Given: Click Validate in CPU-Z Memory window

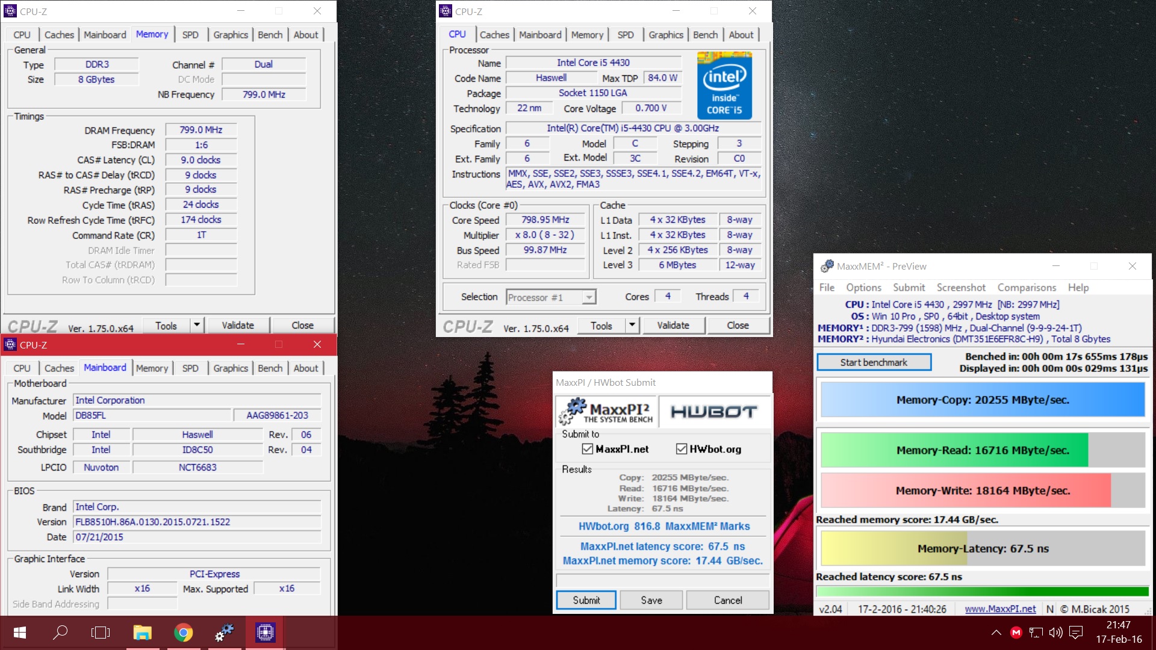Looking at the screenshot, I should click(238, 325).
